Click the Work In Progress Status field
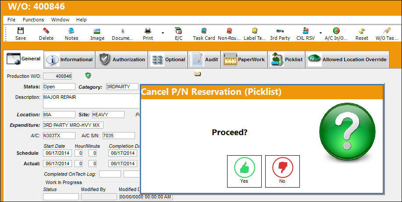Image resolution: width=402 pixels, height=202 pixels. click(61, 197)
